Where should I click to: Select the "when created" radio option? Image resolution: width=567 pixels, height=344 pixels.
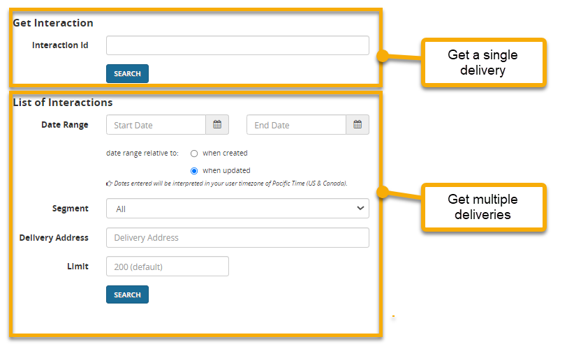[x=194, y=154]
